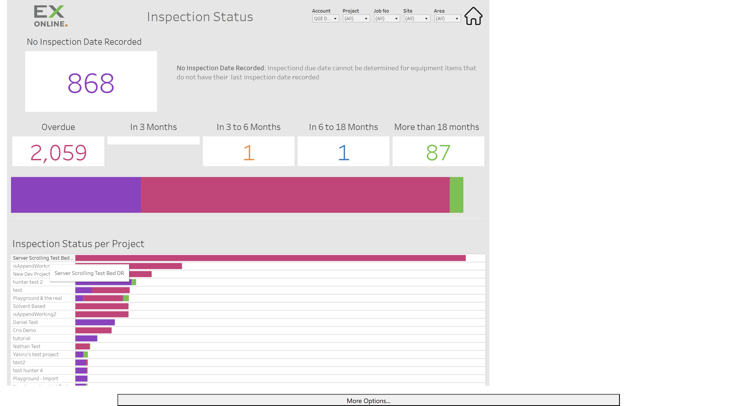Click the tutorial project label
The height and width of the screenshot is (406, 737).
click(x=21, y=338)
